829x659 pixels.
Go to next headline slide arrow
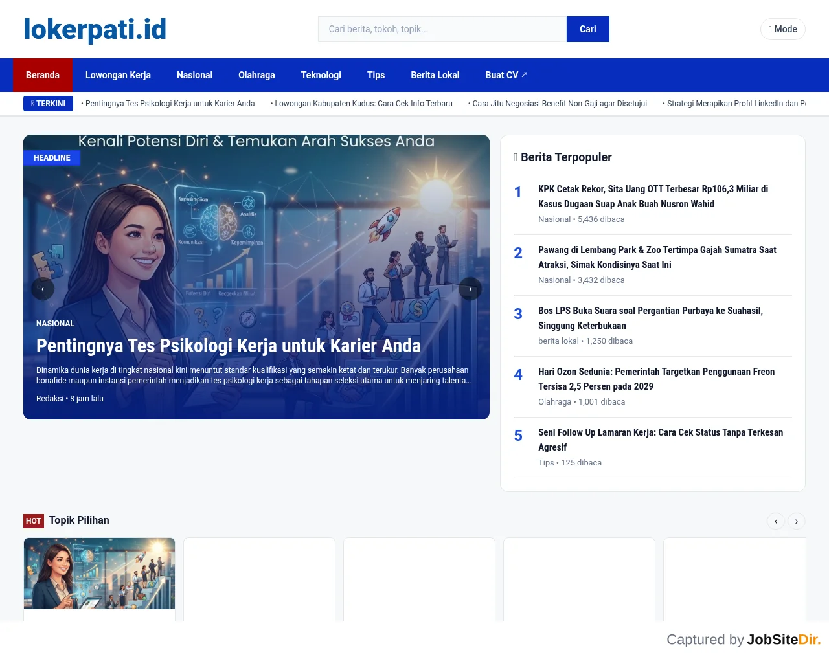click(470, 289)
